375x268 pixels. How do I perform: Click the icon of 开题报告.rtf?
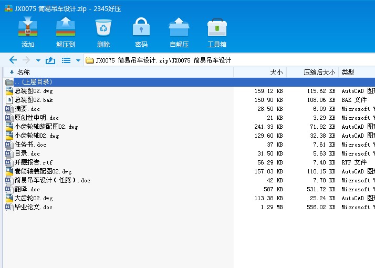pyautogui.click(x=9, y=162)
